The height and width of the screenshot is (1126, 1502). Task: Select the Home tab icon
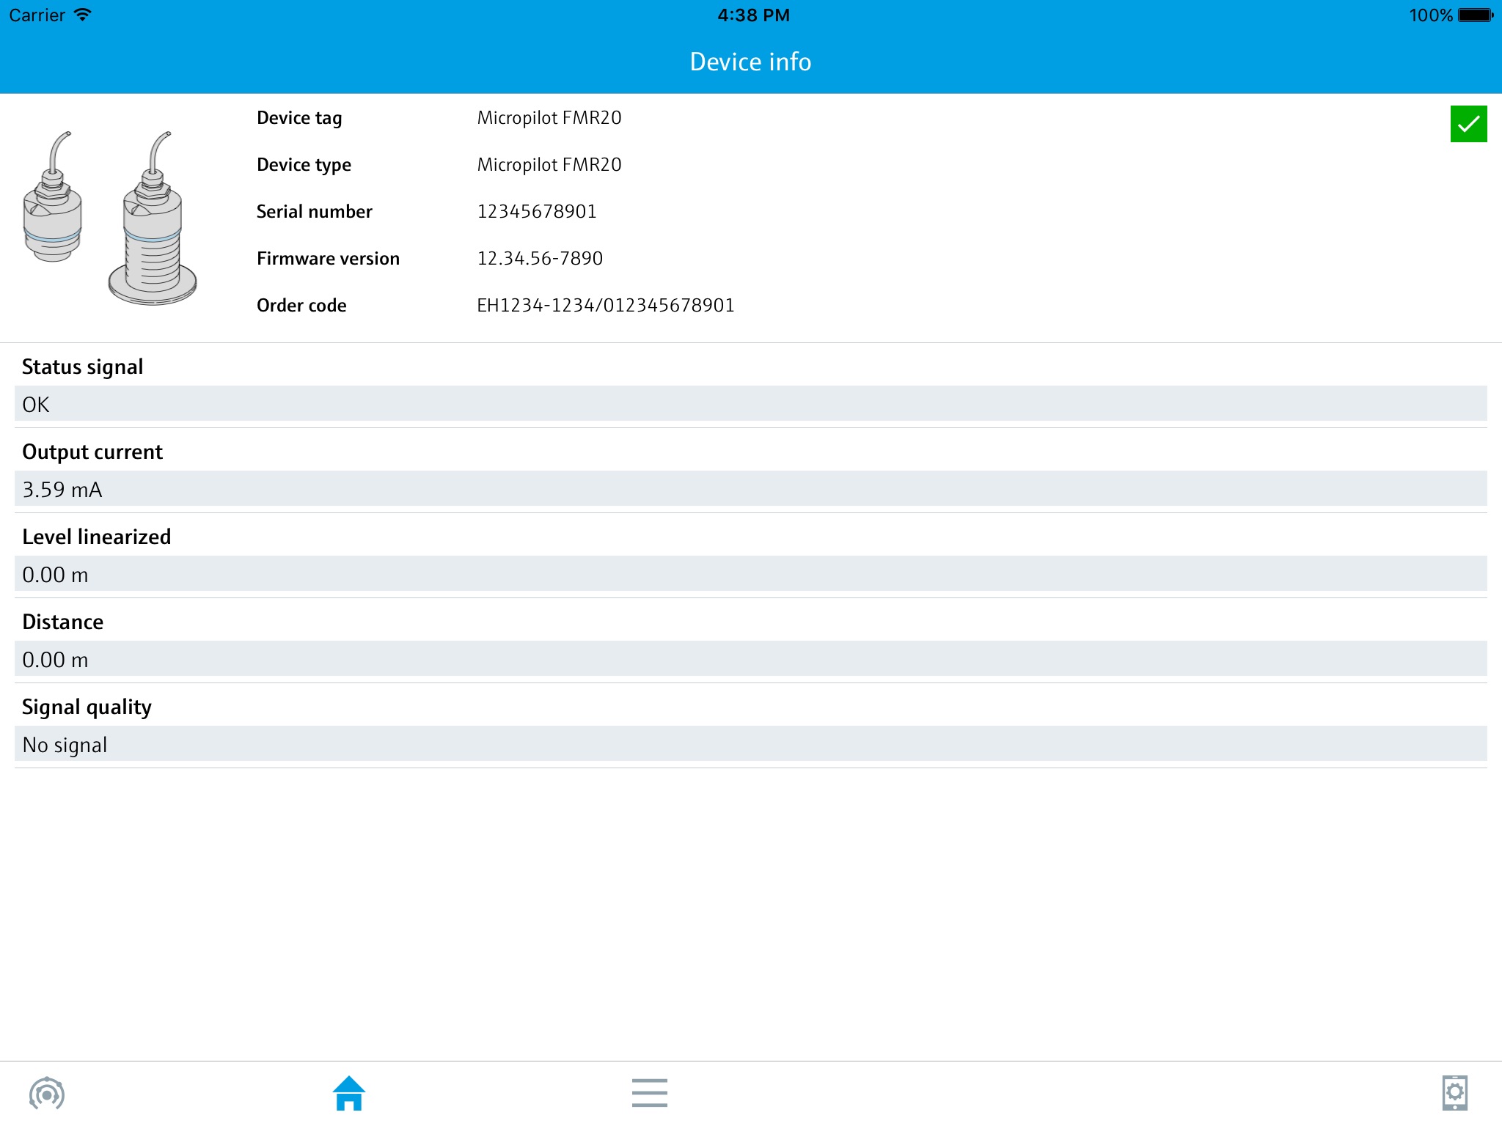pos(349,1093)
